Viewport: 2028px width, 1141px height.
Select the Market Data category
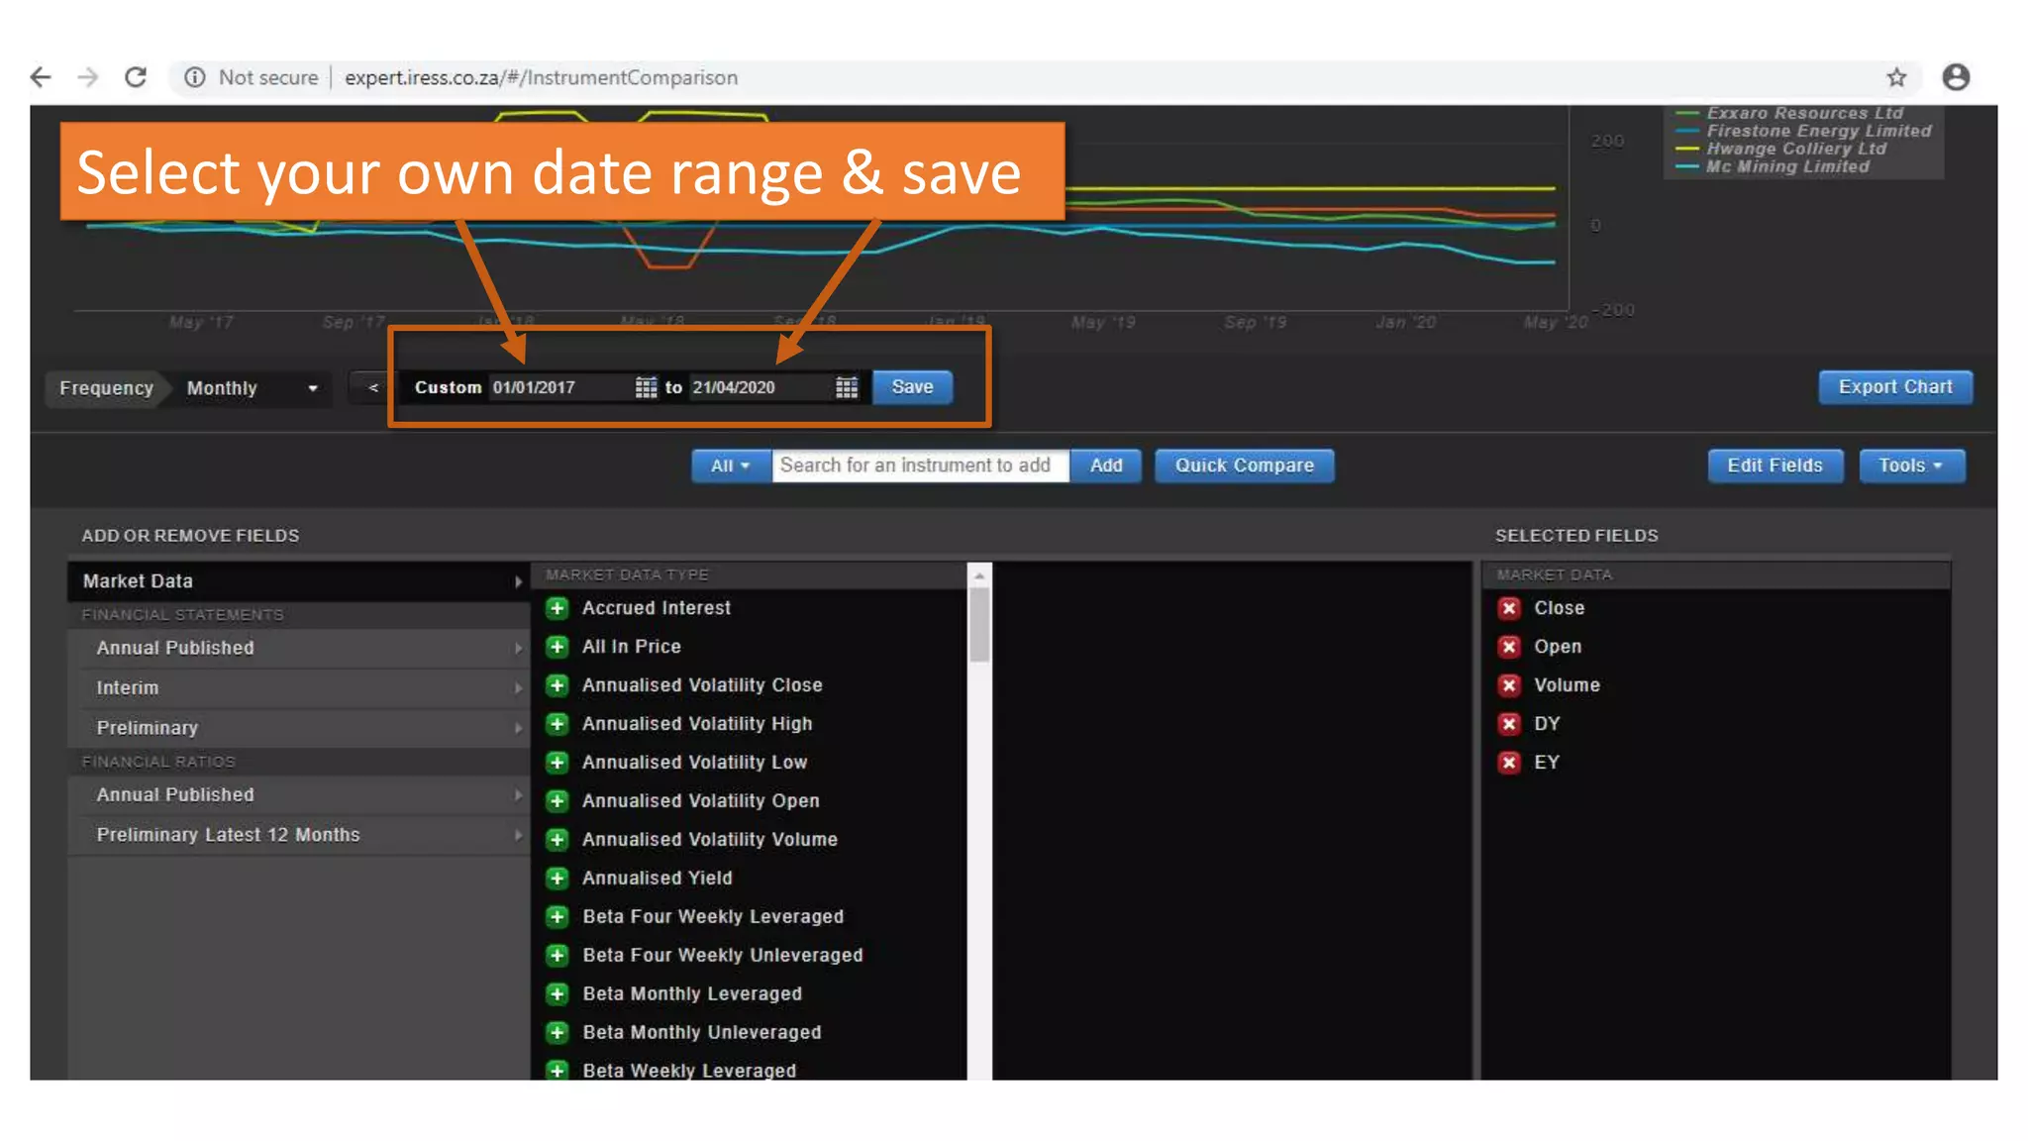pos(297,581)
